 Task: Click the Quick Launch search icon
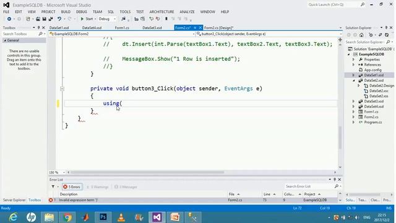363,4
